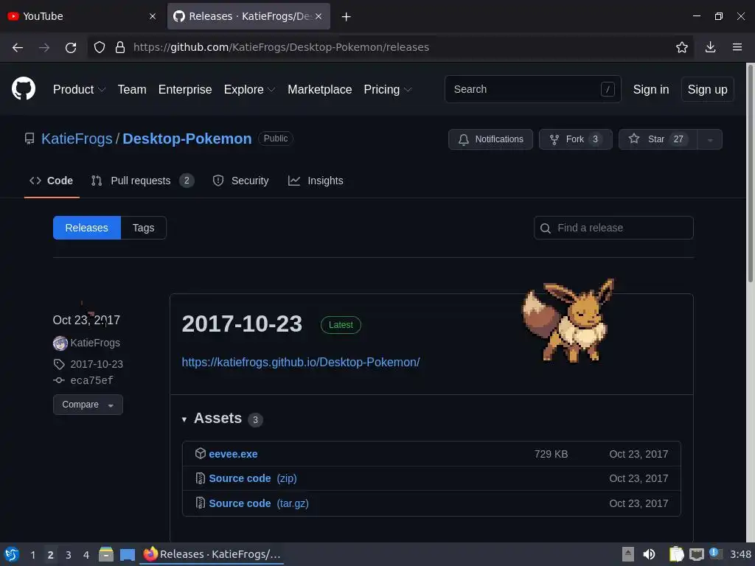Open the 2017-10-23 release title
755x566 pixels.
click(242, 324)
